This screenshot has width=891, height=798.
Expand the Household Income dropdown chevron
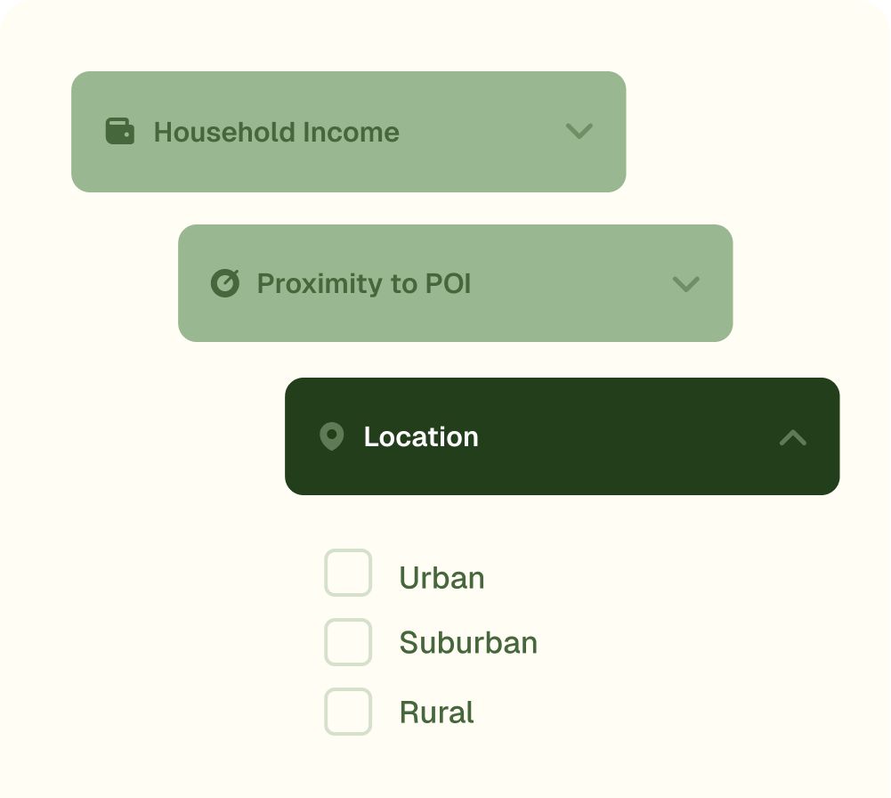pos(579,131)
